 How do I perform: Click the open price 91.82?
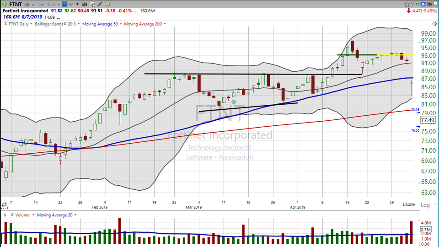(57, 11)
